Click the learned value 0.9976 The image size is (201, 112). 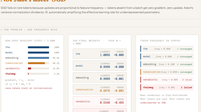click(105, 91)
